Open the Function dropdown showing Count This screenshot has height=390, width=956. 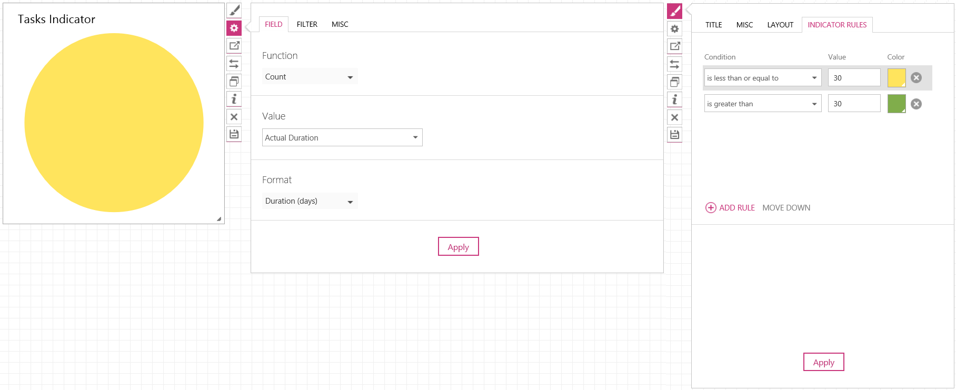[x=310, y=76]
